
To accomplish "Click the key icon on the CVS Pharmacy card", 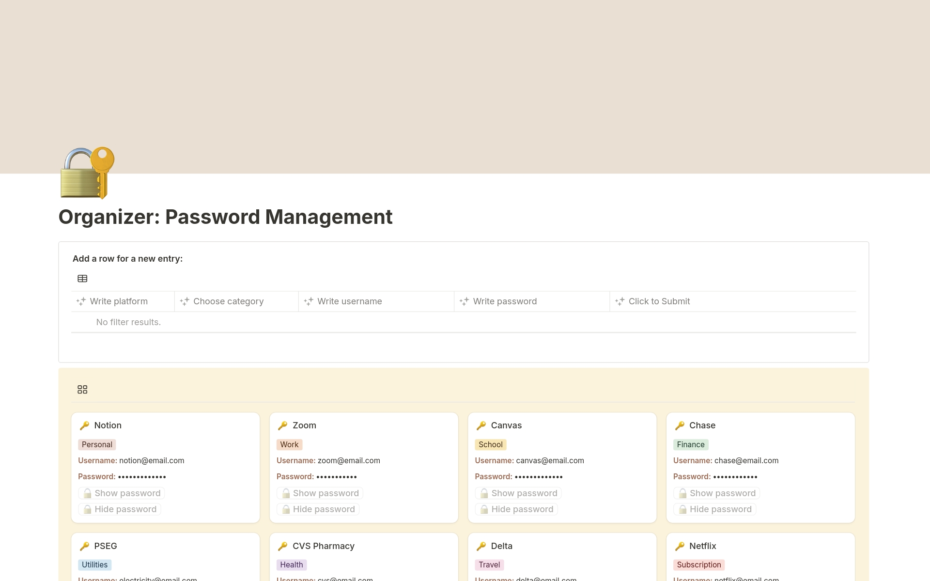I will tap(283, 546).
